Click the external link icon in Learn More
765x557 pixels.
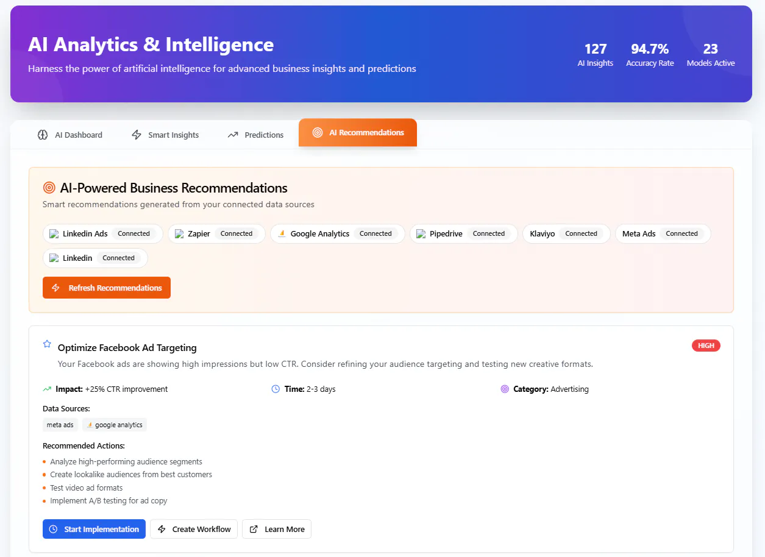254,529
